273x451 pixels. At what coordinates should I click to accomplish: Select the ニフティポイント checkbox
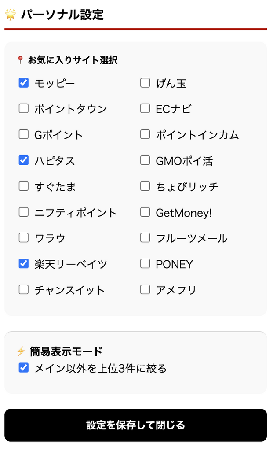tap(24, 212)
